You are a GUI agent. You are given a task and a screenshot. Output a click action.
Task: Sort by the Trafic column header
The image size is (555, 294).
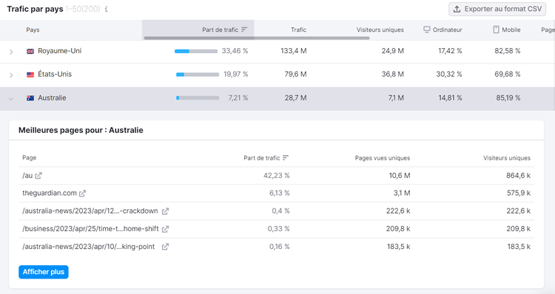click(298, 30)
